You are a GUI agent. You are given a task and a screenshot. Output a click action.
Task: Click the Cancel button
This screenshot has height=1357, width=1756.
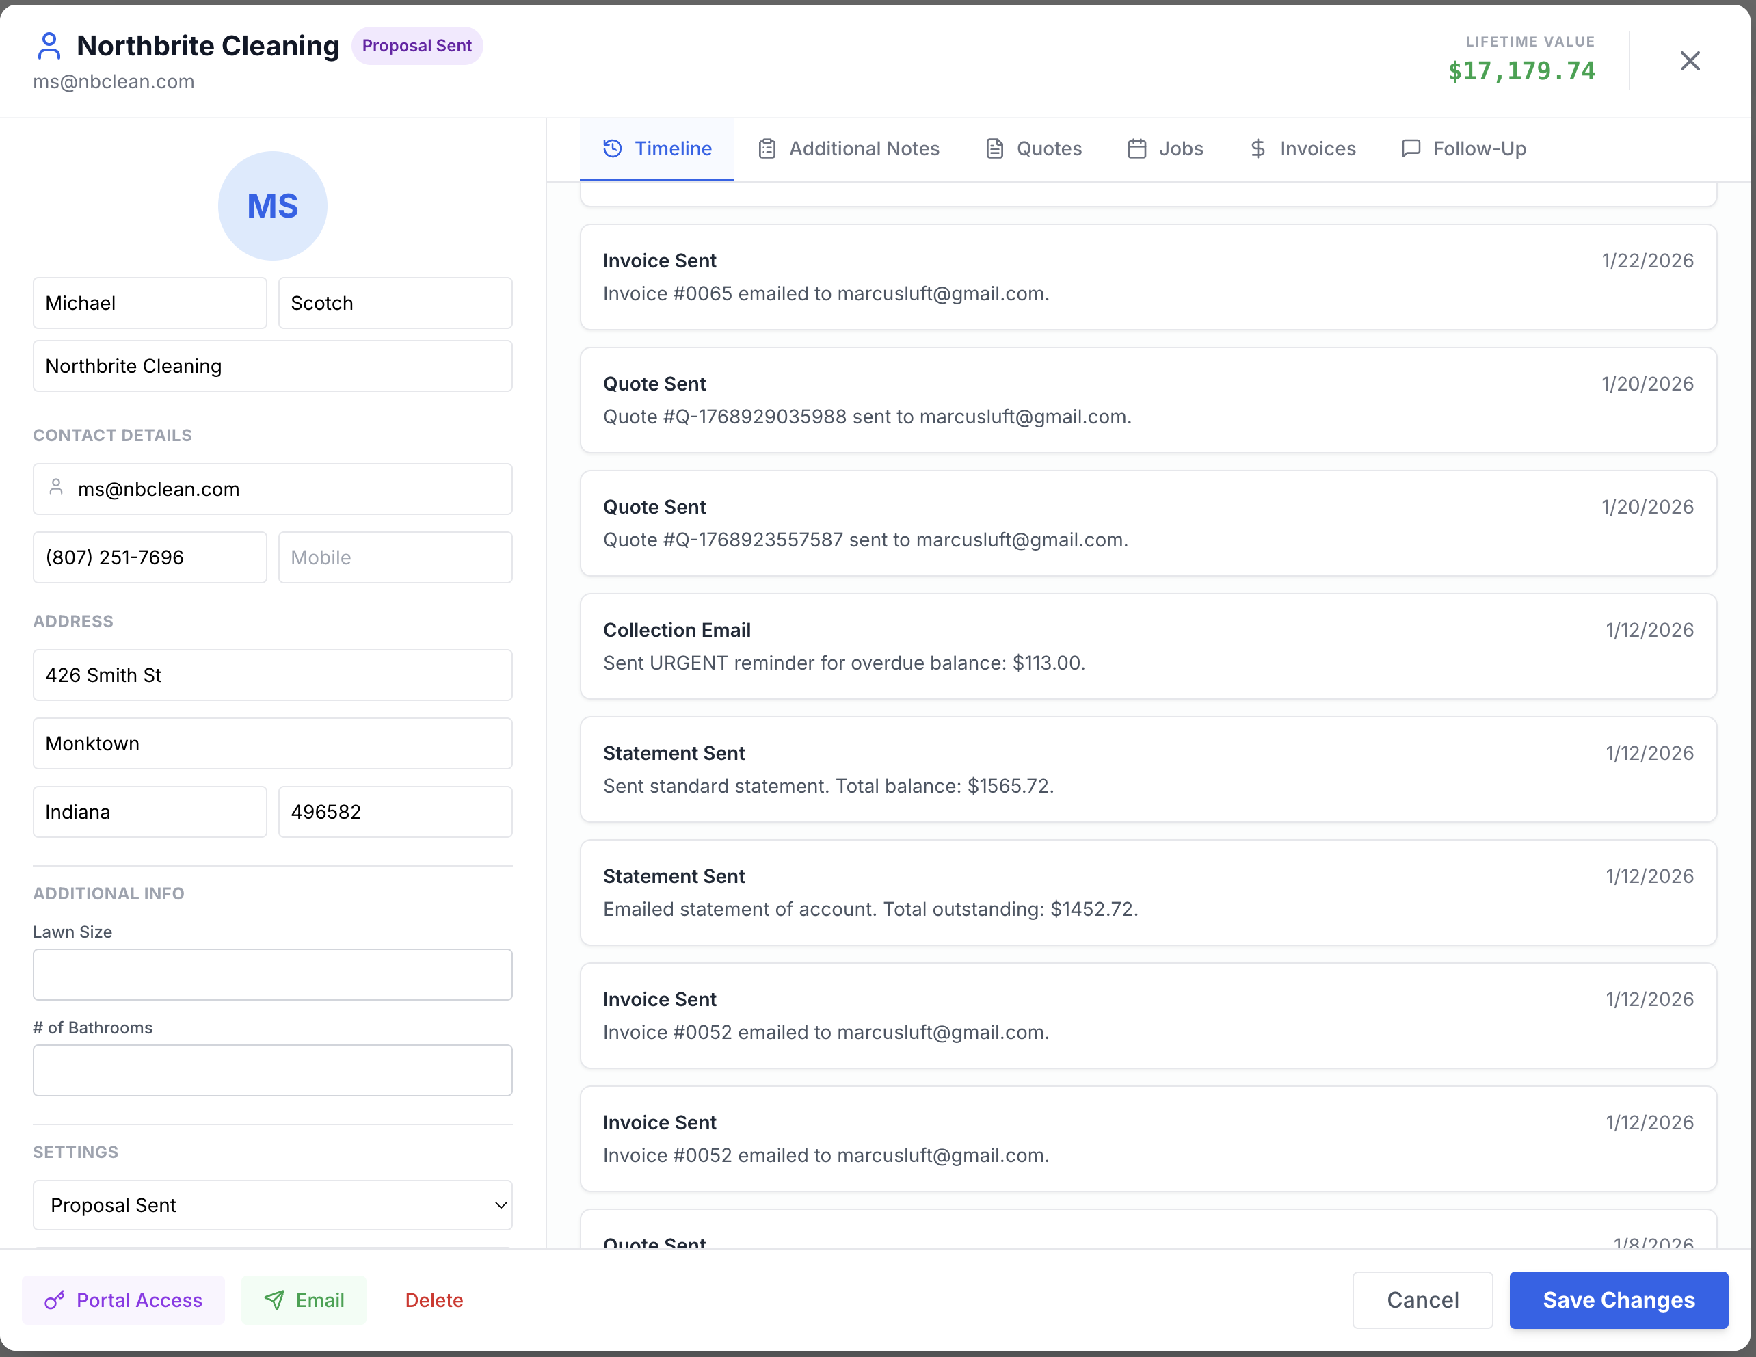pyautogui.click(x=1422, y=1300)
